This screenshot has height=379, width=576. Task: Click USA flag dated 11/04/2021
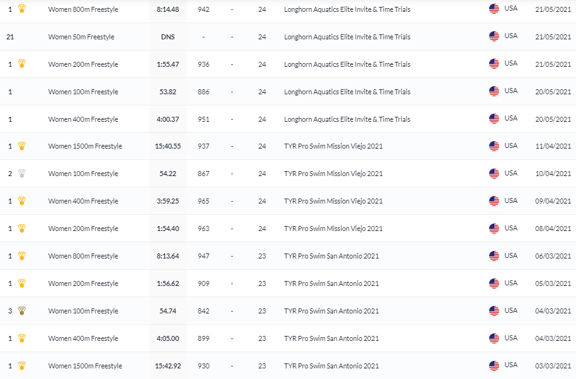coord(494,146)
